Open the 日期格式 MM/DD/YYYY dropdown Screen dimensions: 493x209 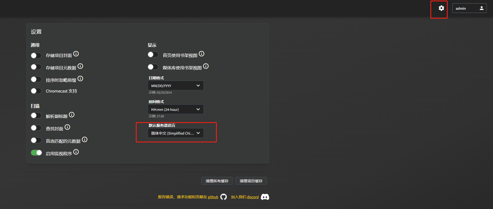point(175,86)
